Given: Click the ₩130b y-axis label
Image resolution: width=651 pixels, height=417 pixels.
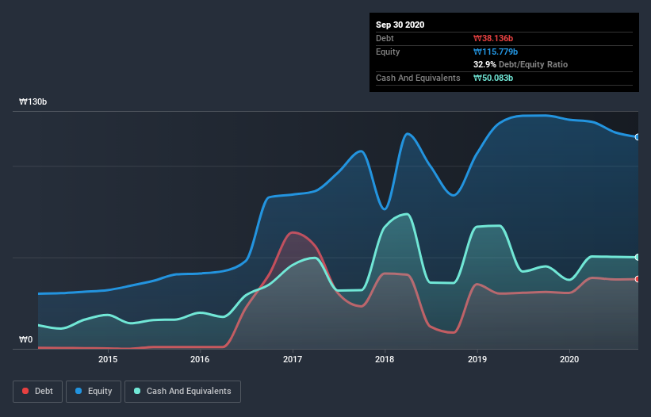Looking at the screenshot, I should [33, 101].
